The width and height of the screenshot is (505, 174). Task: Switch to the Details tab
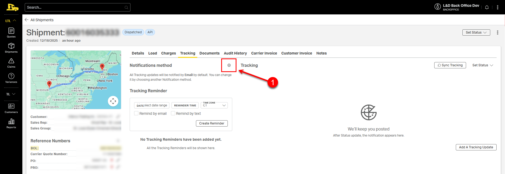click(138, 53)
